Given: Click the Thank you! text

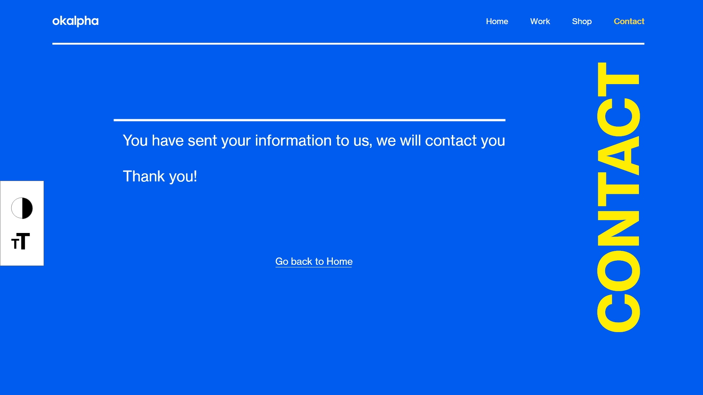Looking at the screenshot, I should coord(160,176).
